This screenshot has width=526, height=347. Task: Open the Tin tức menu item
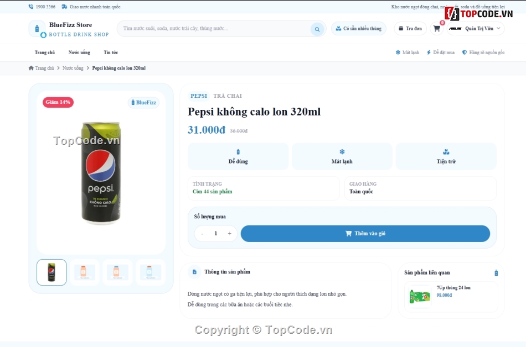tap(111, 52)
